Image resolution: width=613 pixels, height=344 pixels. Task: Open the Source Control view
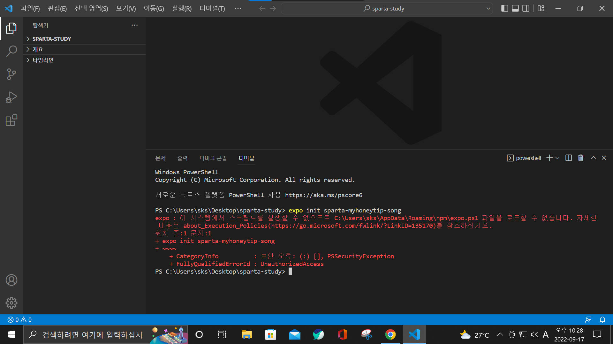(11, 74)
